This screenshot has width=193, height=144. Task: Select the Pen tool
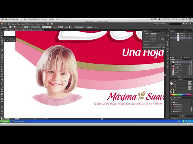click(x=2, y=43)
